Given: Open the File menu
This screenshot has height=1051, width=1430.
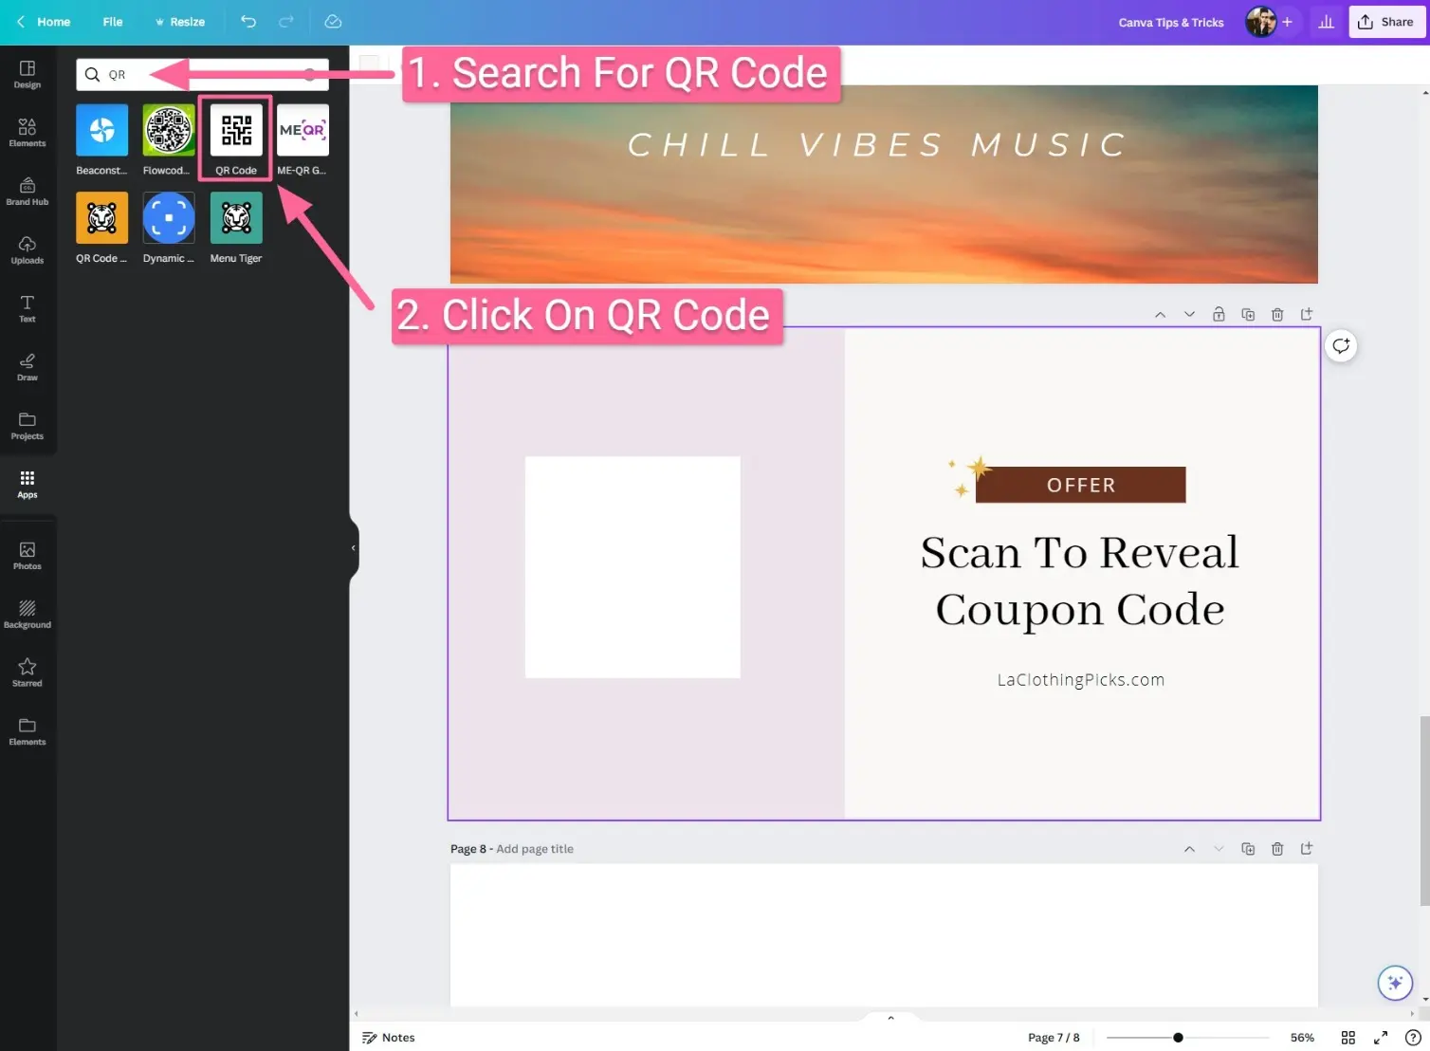Looking at the screenshot, I should point(113,22).
